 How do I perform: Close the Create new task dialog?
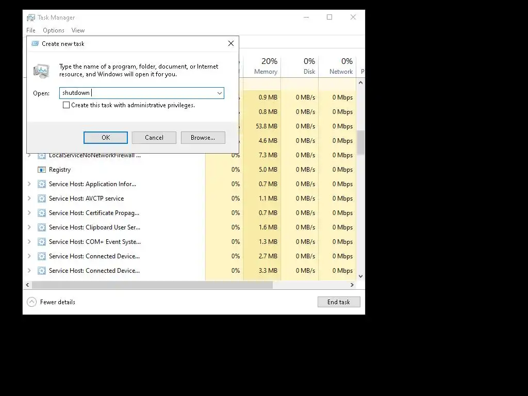[231, 43]
